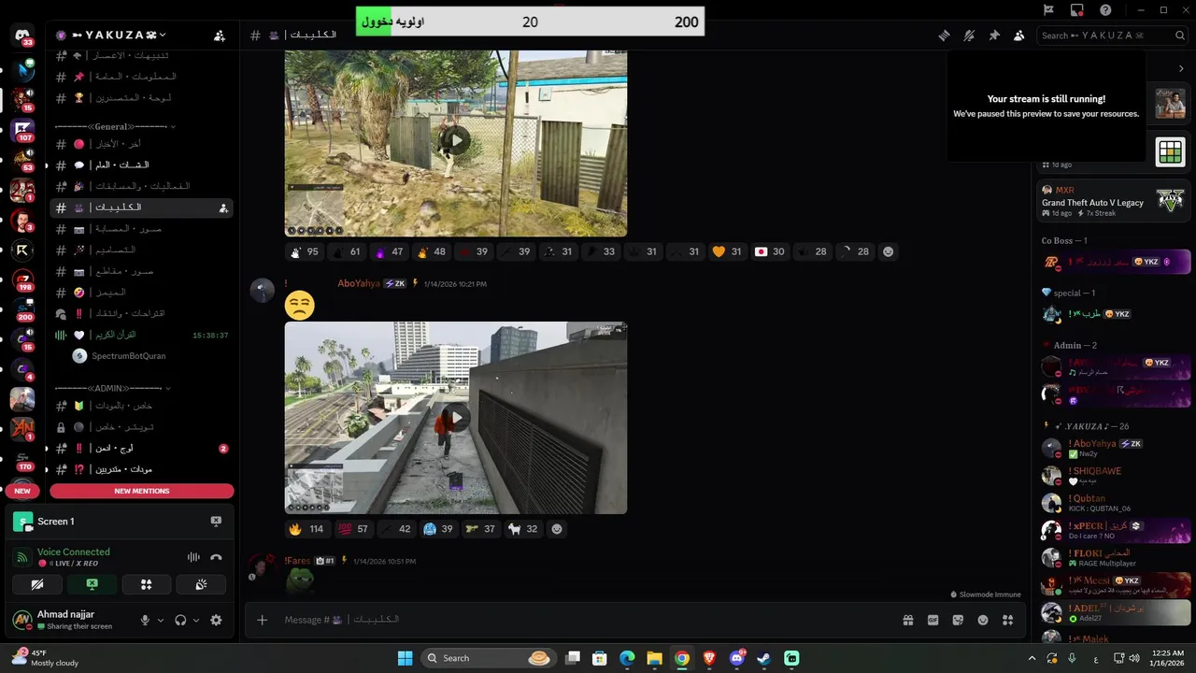Open gift icon in message bar

tap(907, 620)
